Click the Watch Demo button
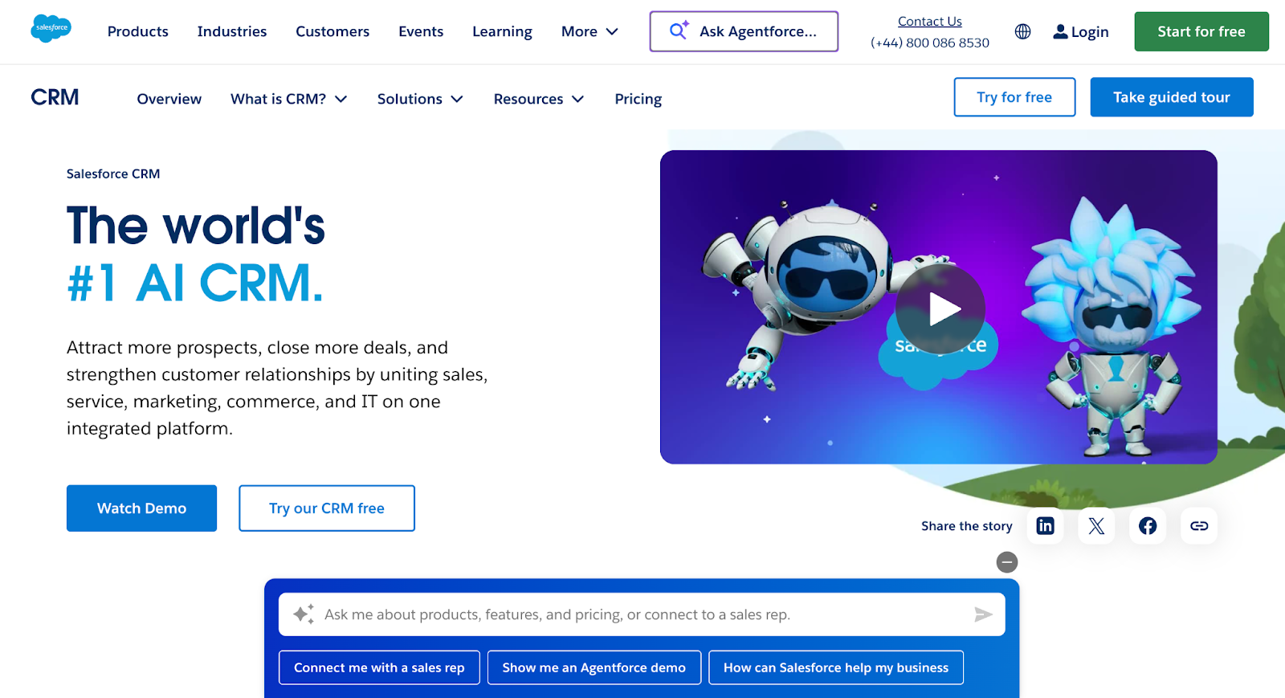1285x698 pixels. pyautogui.click(x=141, y=508)
